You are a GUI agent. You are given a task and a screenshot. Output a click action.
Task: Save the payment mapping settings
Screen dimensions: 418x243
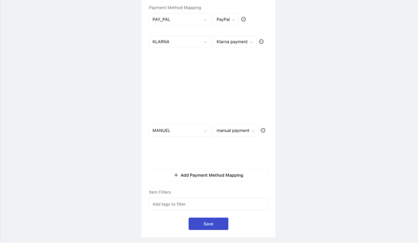click(208, 224)
